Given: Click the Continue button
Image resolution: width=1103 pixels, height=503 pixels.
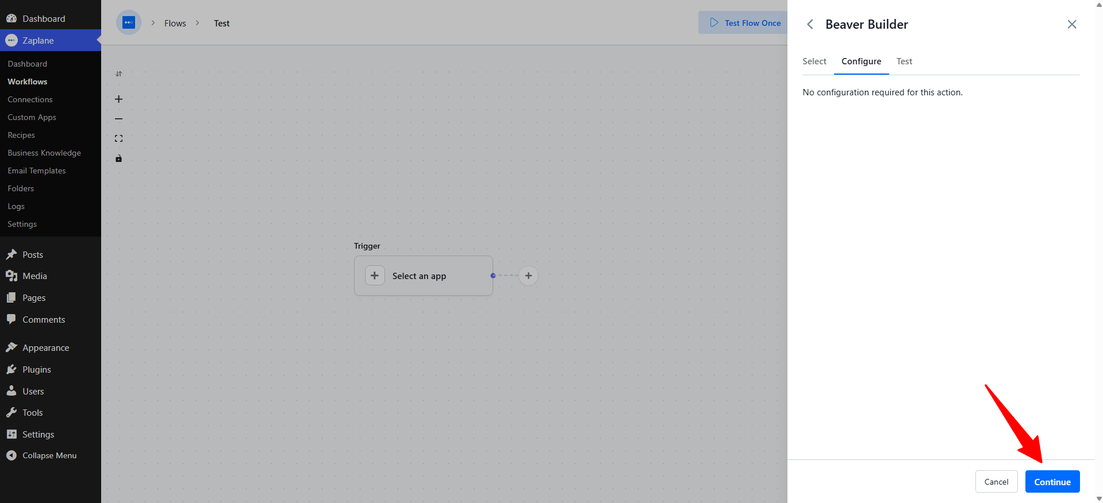Looking at the screenshot, I should pos(1052,482).
